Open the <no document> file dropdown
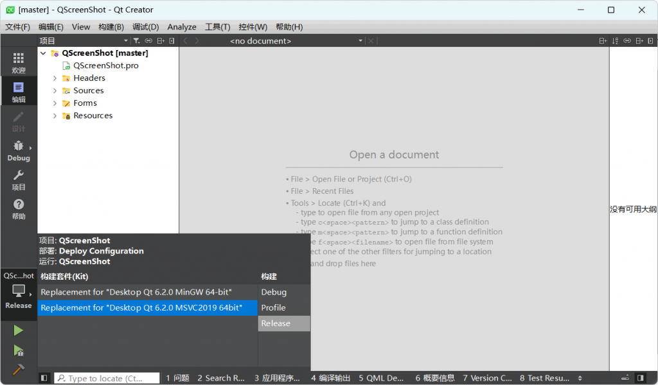Viewport: 658px width, 385px height. coord(296,40)
